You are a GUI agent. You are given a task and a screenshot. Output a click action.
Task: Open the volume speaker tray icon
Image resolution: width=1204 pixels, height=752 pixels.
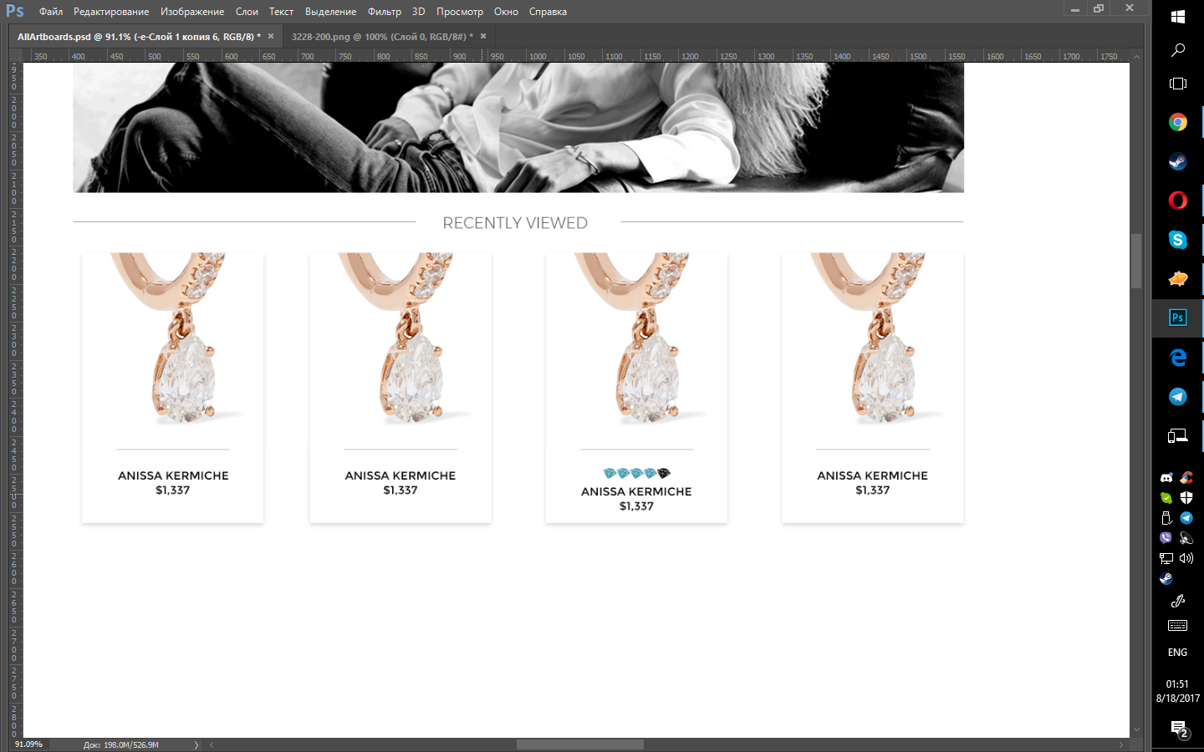1186,558
